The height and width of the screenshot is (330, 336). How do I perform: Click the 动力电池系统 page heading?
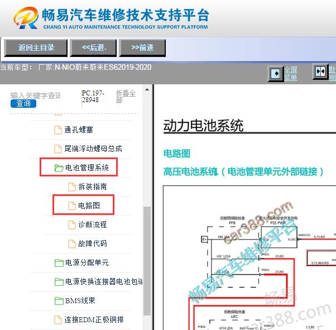203,126
